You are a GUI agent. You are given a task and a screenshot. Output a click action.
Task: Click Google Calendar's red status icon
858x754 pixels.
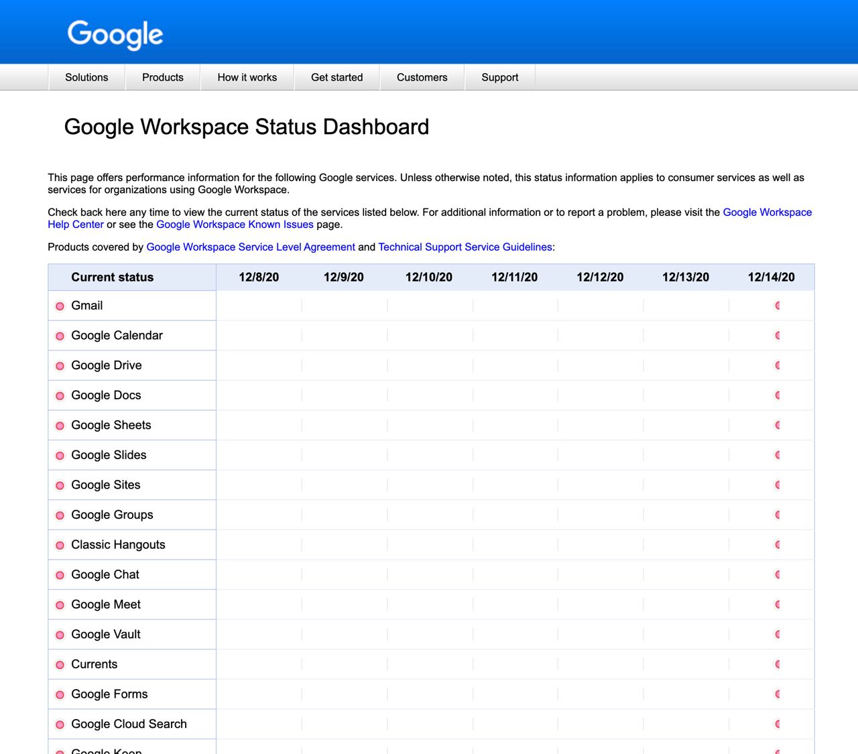[x=60, y=336]
